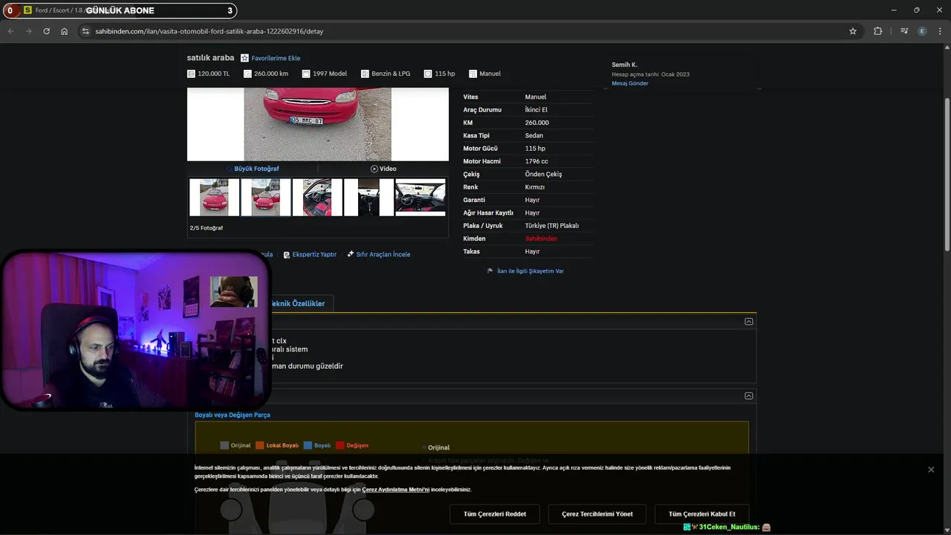Open the media control toolbar icon
The image size is (951, 535).
(903, 31)
